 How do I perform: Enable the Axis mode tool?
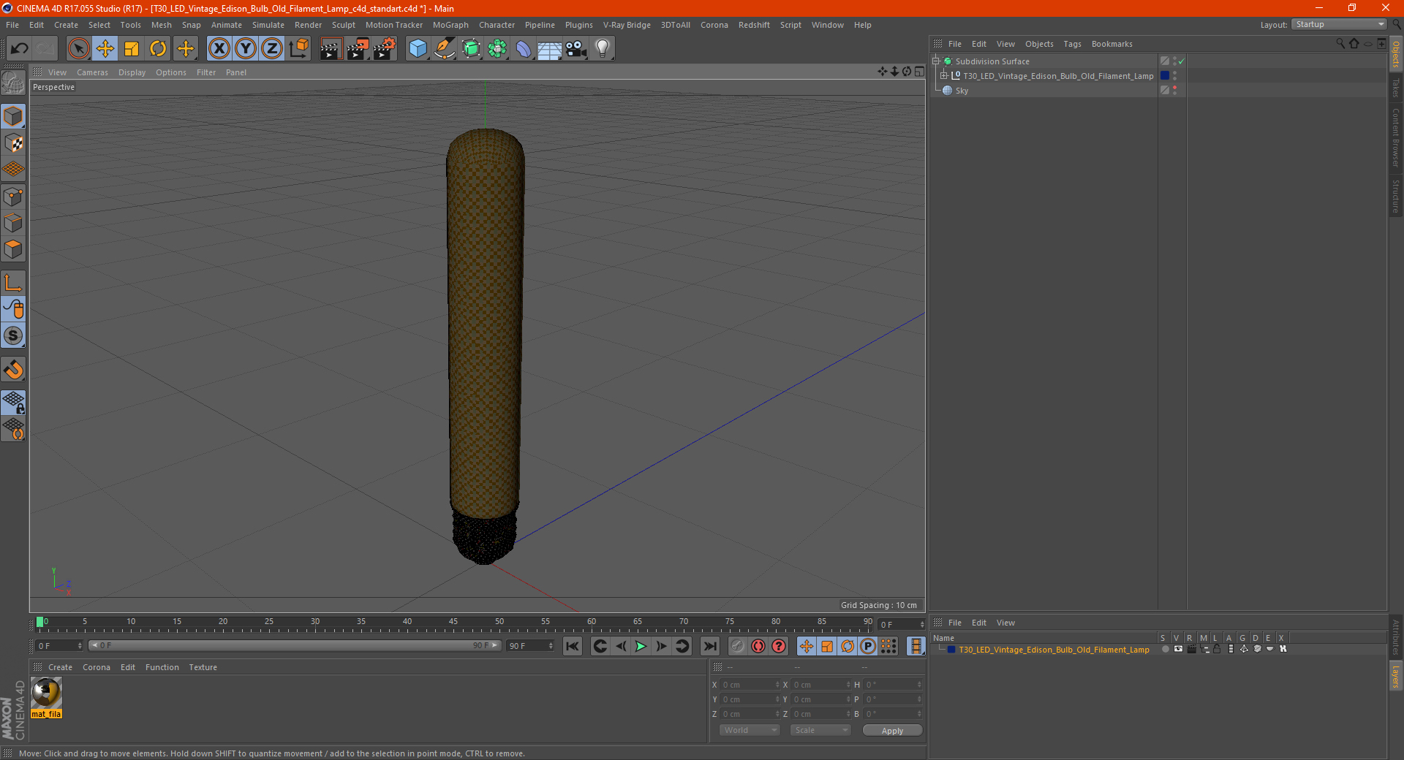(13, 283)
